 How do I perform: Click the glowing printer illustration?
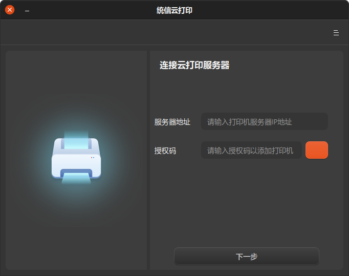click(76, 158)
